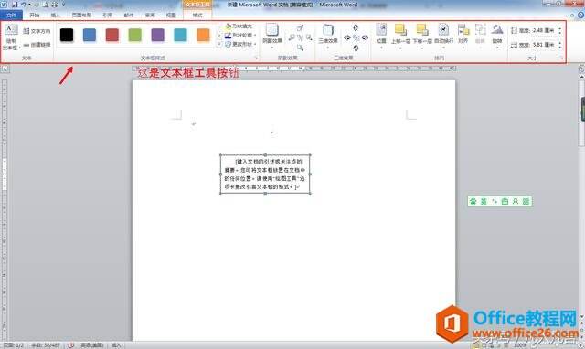The height and width of the screenshot is (349, 585).
Task: Switch to the Insert tab
Action: [55, 16]
